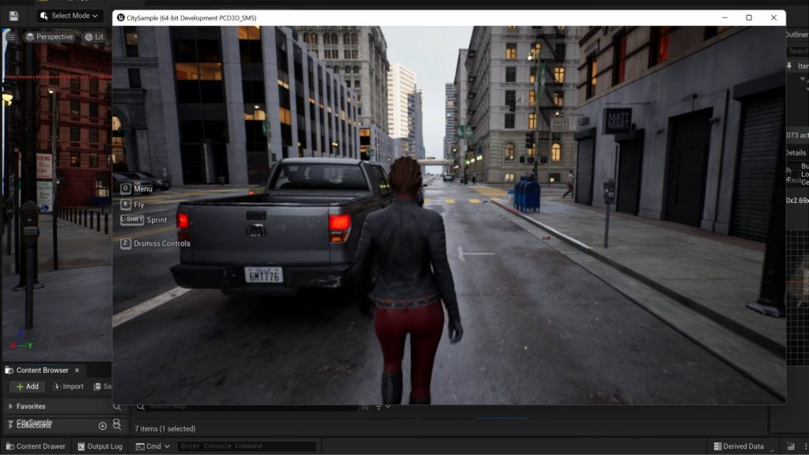Viewport: 809px width, 455px height.
Task: Click the green Add button
Action: (x=27, y=386)
